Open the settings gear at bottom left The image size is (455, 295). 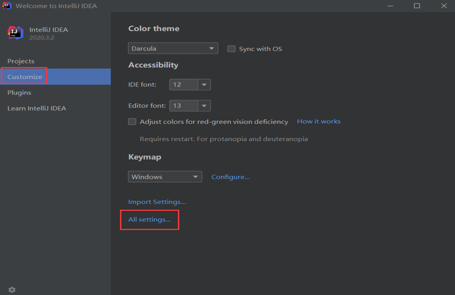[12, 290]
